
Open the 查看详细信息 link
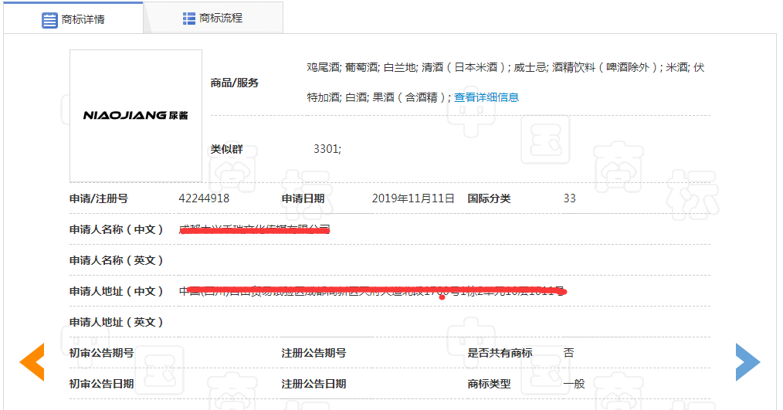pos(486,97)
